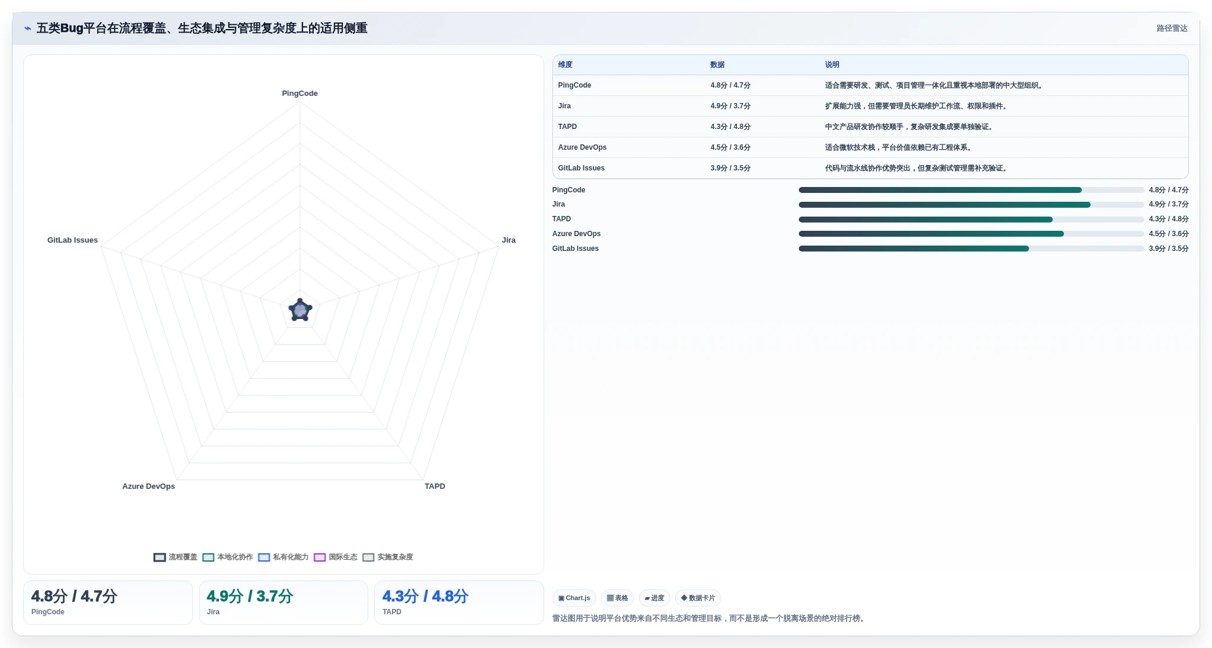This screenshot has width=1212, height=648.
Task: Click the radar data polygon at center
Action: [300, 310]
